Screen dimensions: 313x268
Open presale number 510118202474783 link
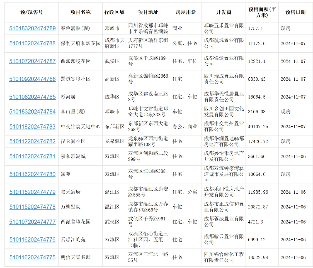[32, 127]
